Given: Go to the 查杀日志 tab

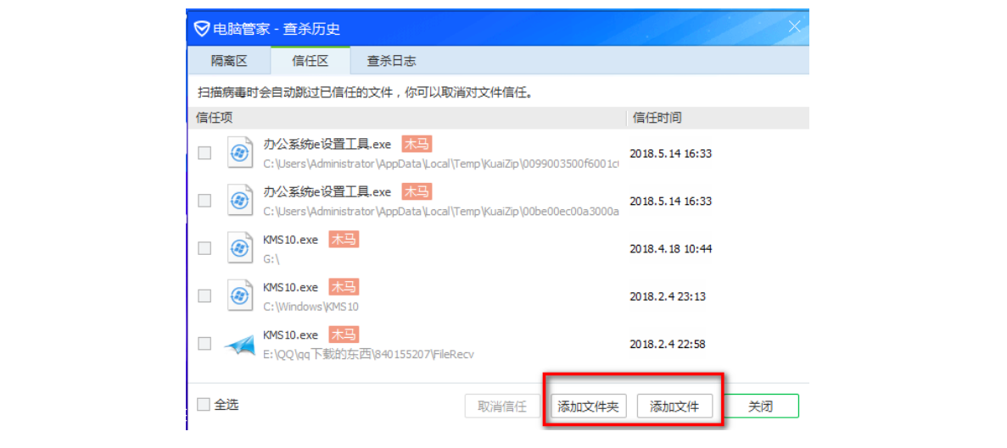Looking at the screenshot, I should click(391, 62).
